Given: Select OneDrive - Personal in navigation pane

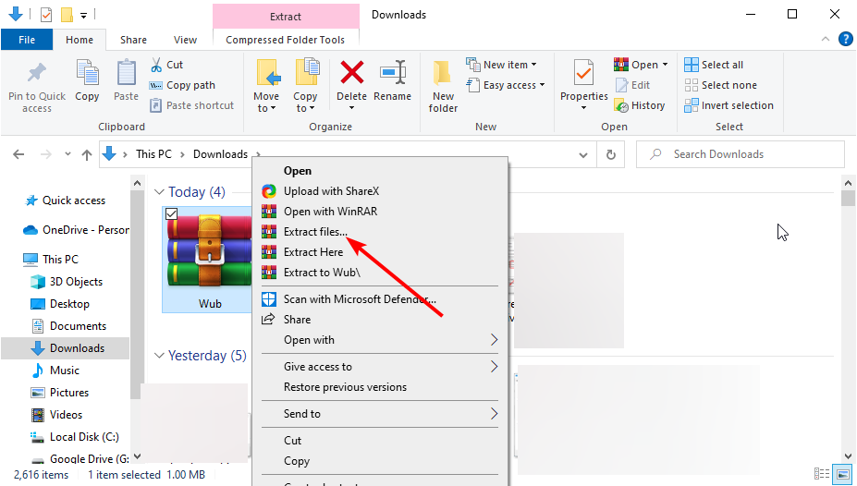Looking at the screenshot, I should pyautogui.click(x=76, y=230).
